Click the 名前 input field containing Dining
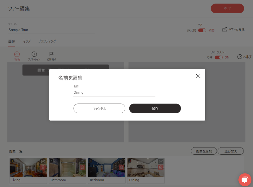This screenshot has width=253, height=187. (114, 92)
